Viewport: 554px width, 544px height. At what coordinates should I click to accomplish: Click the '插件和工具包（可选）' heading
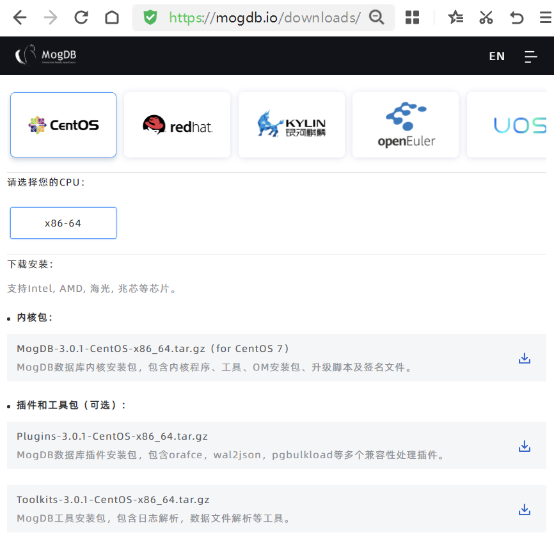coord(71,405)
